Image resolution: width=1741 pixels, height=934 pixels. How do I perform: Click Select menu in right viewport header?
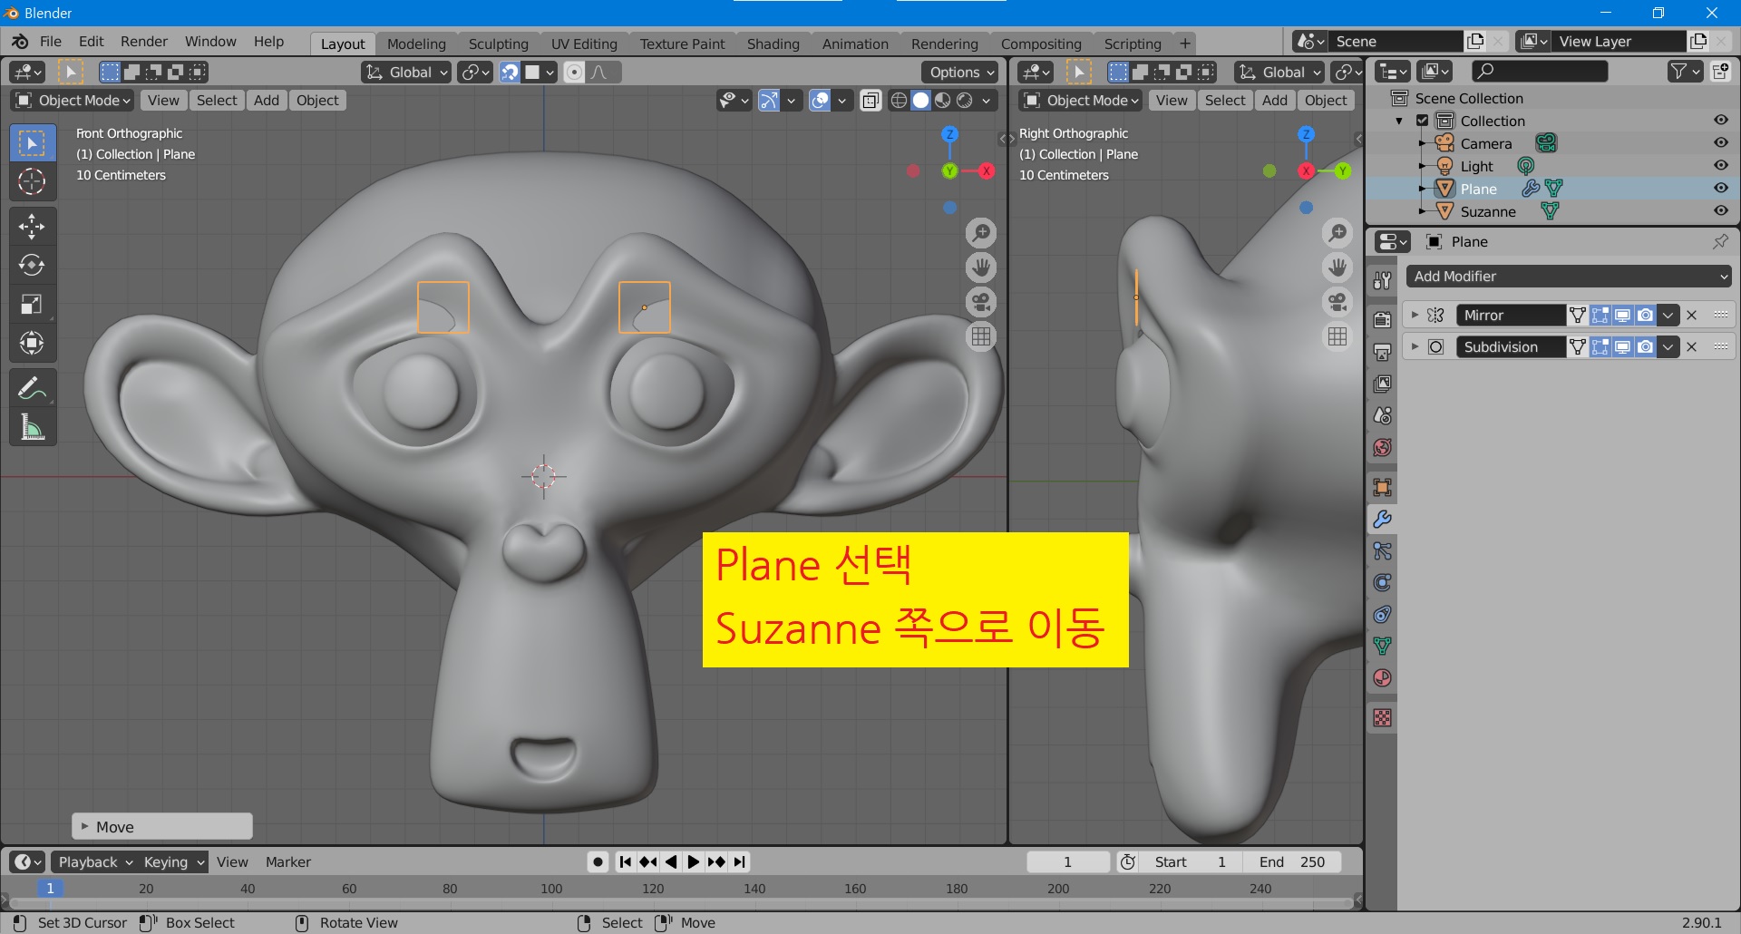click(x=1225, y=101)
